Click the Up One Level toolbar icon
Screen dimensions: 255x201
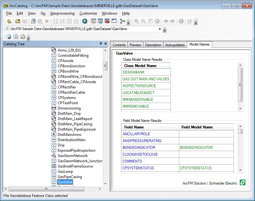(9, 21)
